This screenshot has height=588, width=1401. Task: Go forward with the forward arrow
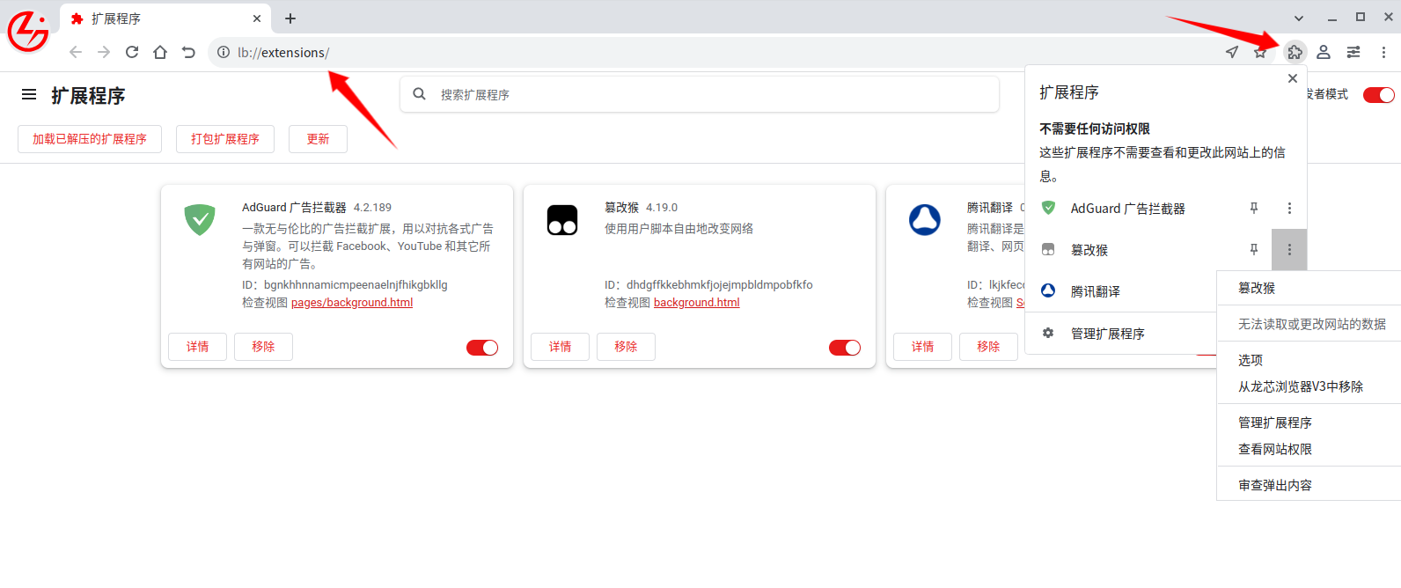pos(104,52)
